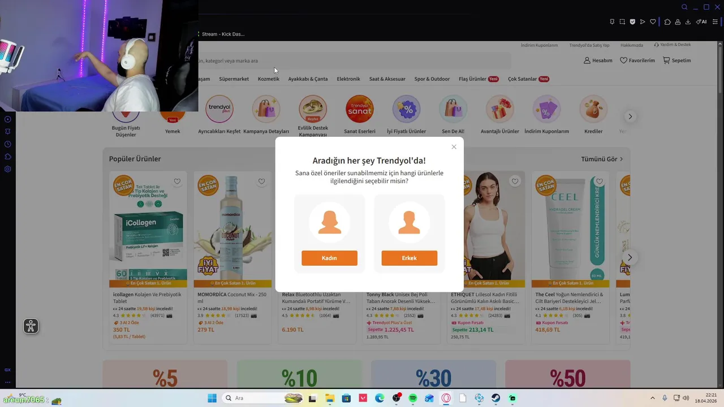Open Sanat Eserleri circle icon
724x407 pixels.
tap(360, 109)
